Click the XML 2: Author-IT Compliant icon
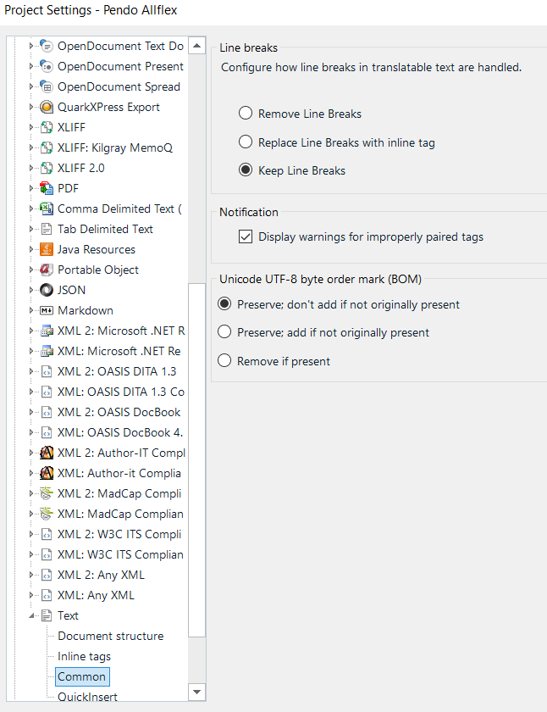The width and height of the screenshot is (547, 712). tap(47, 453)
